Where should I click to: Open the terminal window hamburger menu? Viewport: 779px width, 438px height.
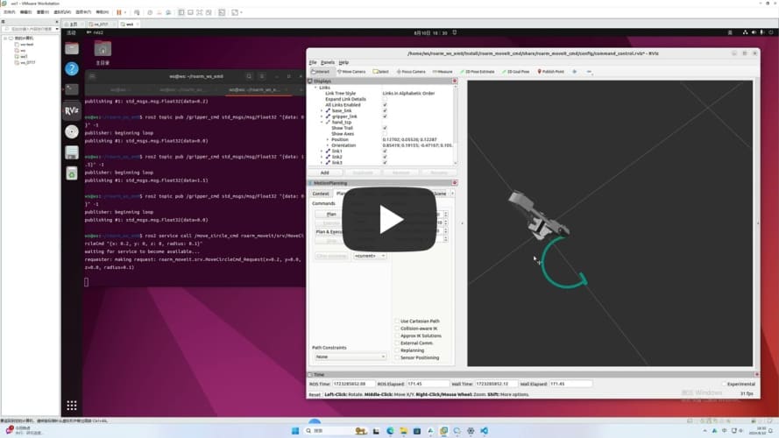[262, 76]
